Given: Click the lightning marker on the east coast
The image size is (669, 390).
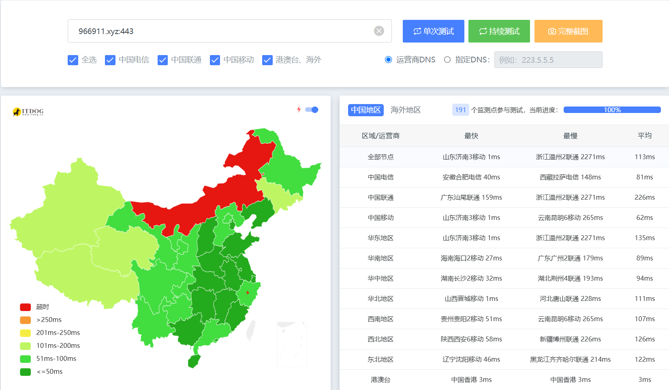Looking at the screenshot, I should [x=248, y=293].
